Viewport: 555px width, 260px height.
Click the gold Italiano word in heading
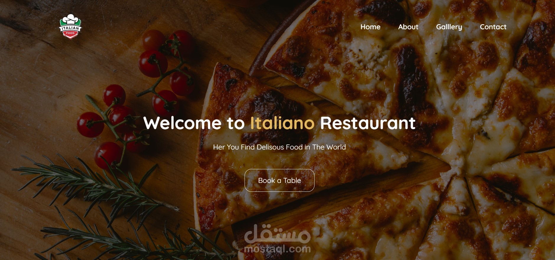coord(282,123)
